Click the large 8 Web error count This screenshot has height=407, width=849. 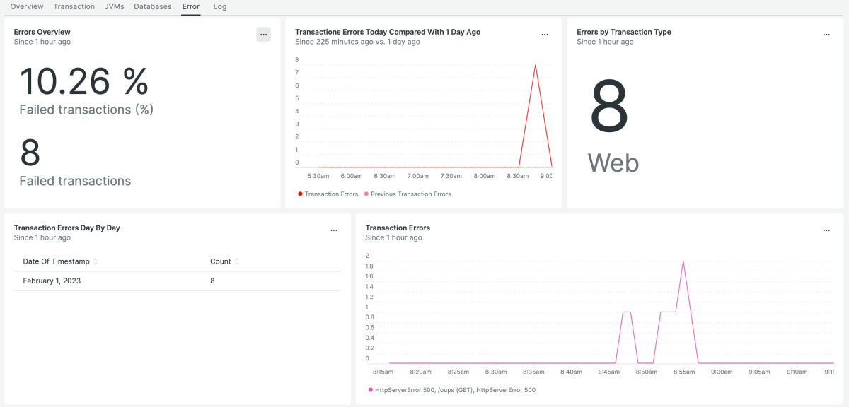coord(608,108)
